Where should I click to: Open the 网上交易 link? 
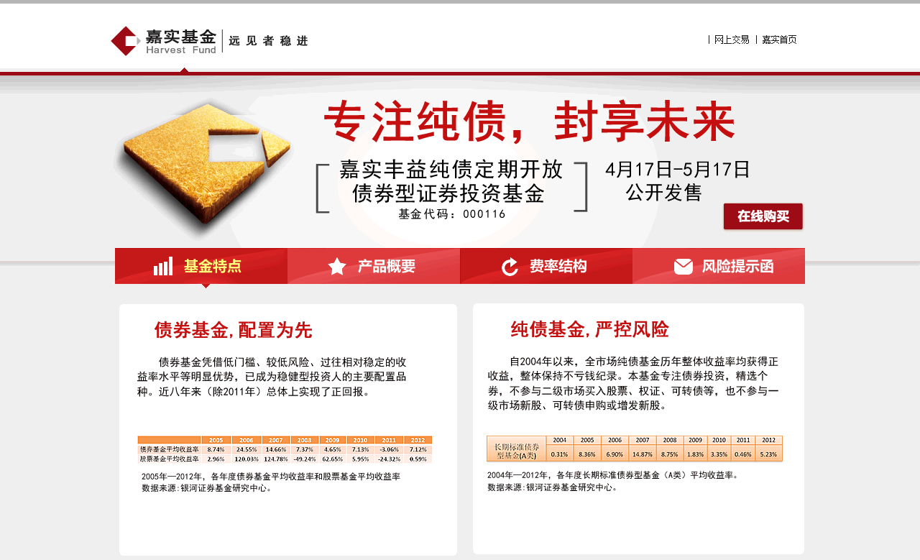(732, 40)
